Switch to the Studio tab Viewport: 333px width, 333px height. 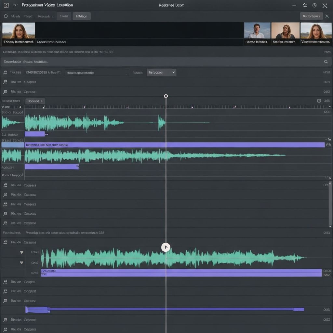pyautogui.click(x=64, y=16)
